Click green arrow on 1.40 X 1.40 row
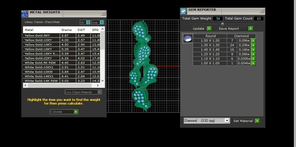The width and height of the screenshot is (296, 147). (253, 50)
